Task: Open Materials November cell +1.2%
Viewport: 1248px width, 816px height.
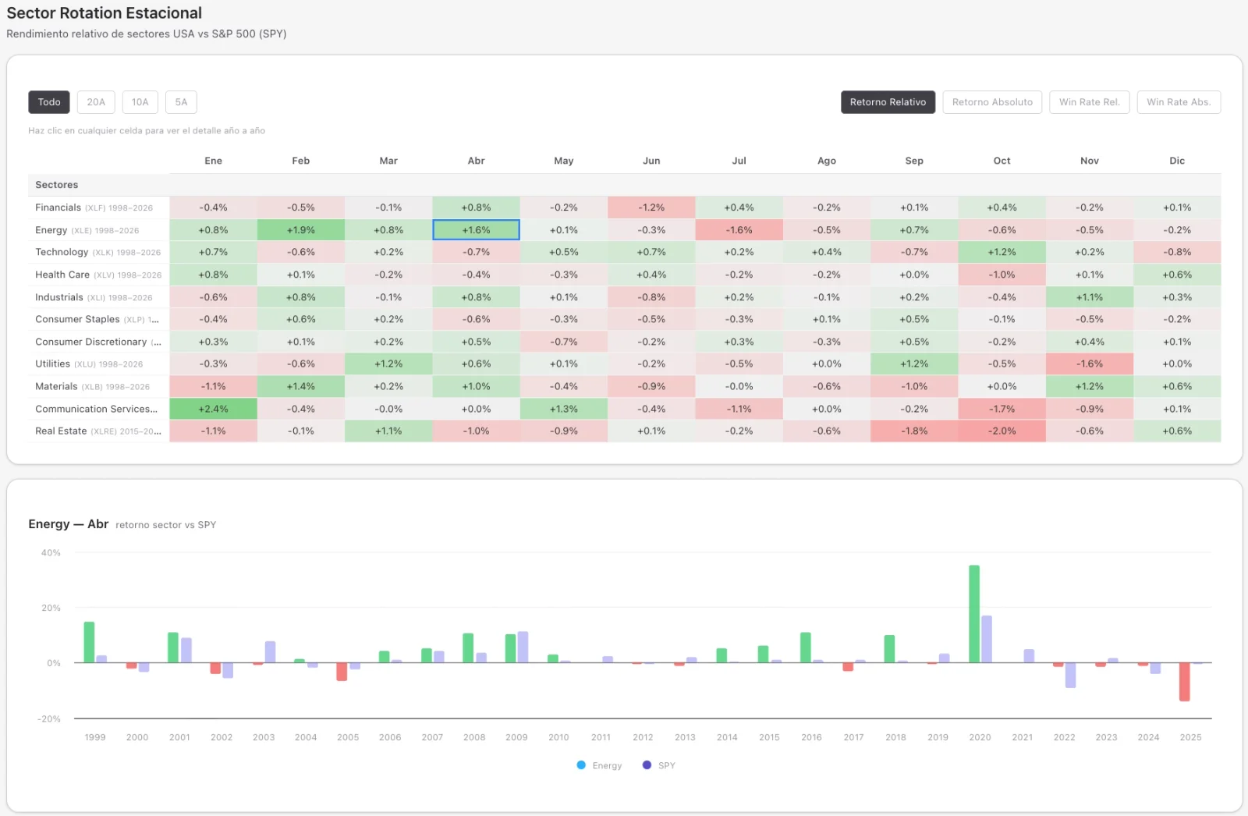Action: 1090,387
